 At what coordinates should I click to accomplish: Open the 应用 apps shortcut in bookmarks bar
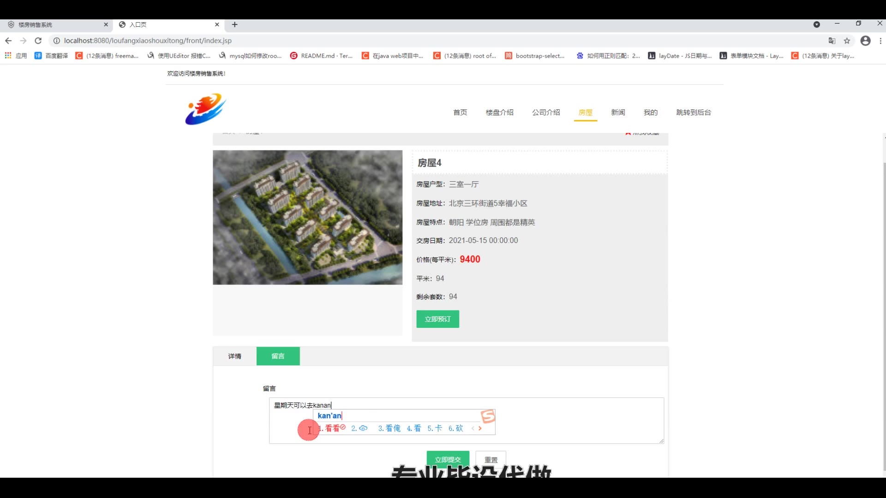coord(16,56)
